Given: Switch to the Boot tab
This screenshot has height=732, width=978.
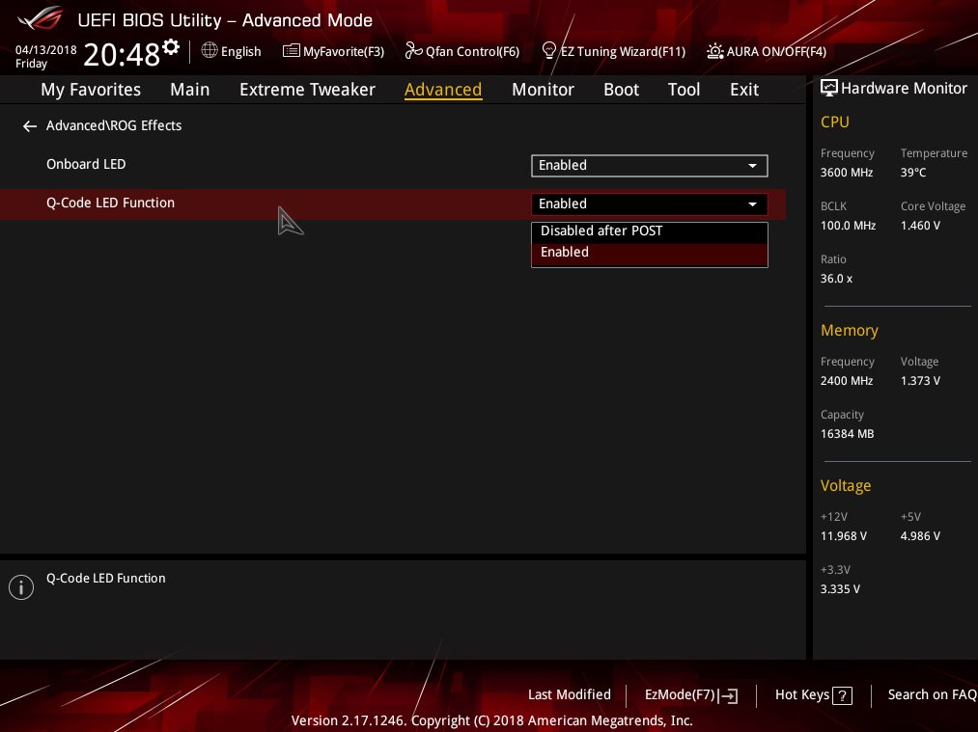Looking at the screenshot, I should pos(621,90).
